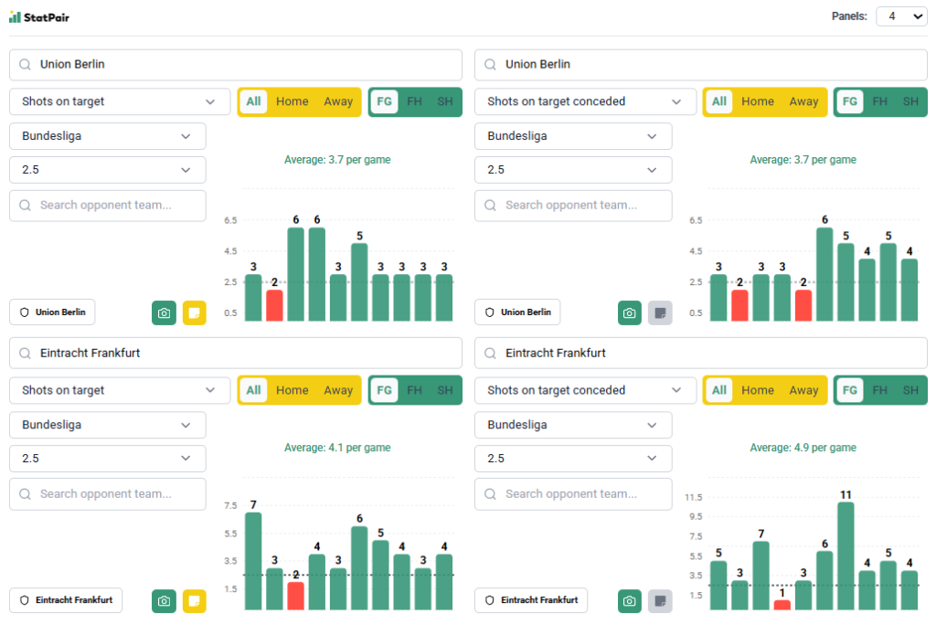936x624 pixels.
Task: Select Away filter in top-right panel
Action: [803, 101]
